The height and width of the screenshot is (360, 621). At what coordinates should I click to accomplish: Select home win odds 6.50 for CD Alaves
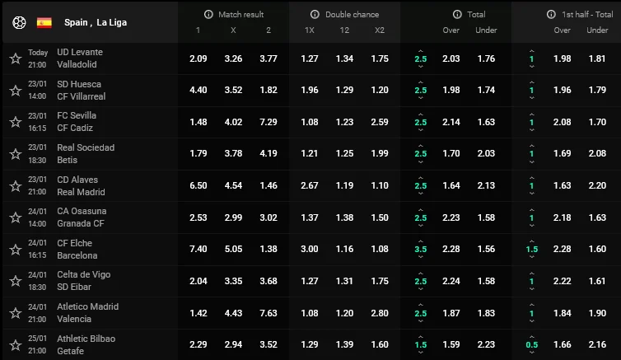pos(198,185)
